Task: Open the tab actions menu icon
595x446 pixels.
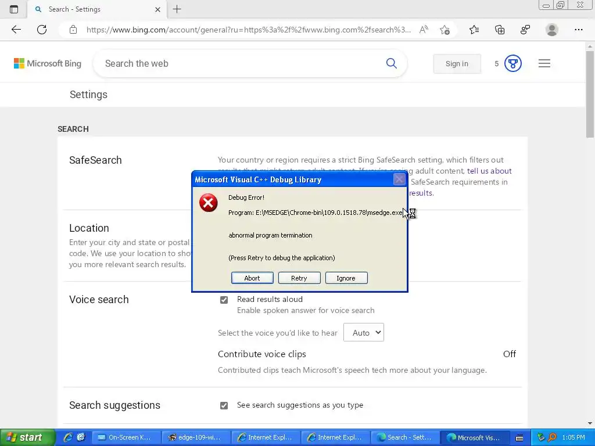Action: click(x=14, y=9)
